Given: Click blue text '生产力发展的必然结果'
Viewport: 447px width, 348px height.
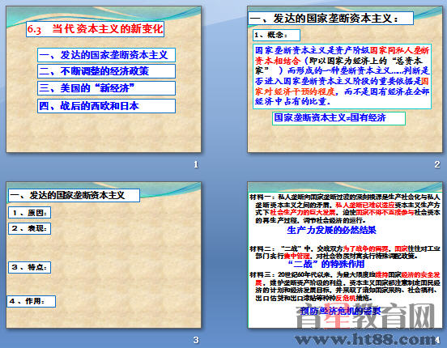Looking at the screenshot, I should pyautogui.click(x=331, y=231).
